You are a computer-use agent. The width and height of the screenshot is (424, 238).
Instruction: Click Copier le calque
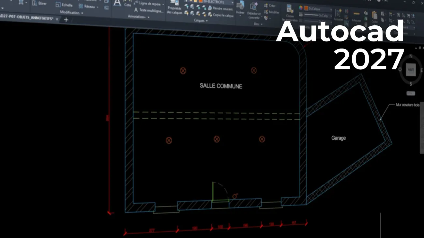(221, 15)
